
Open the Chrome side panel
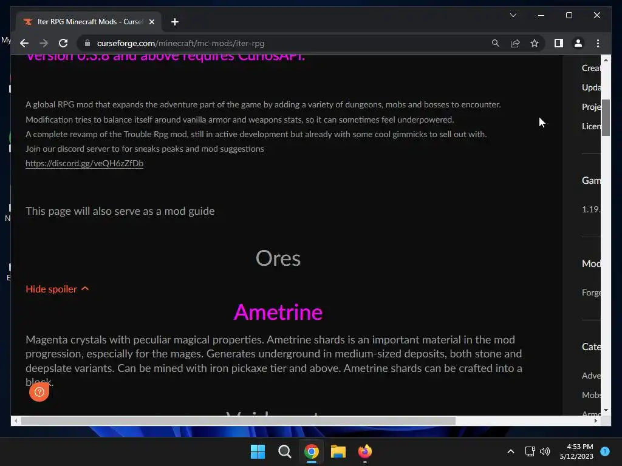coord(559,43)
